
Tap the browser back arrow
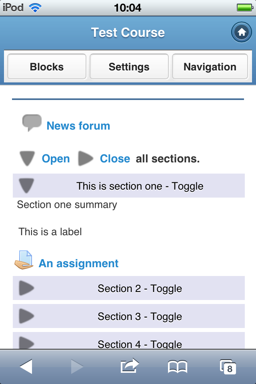pos(26,366)
